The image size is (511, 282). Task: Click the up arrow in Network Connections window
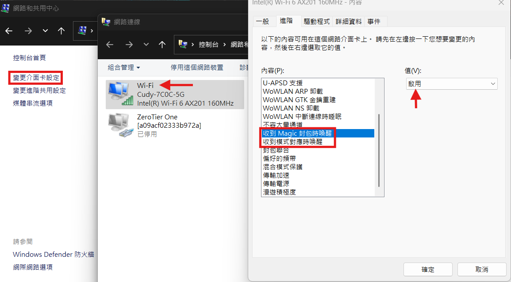(162, 45)
